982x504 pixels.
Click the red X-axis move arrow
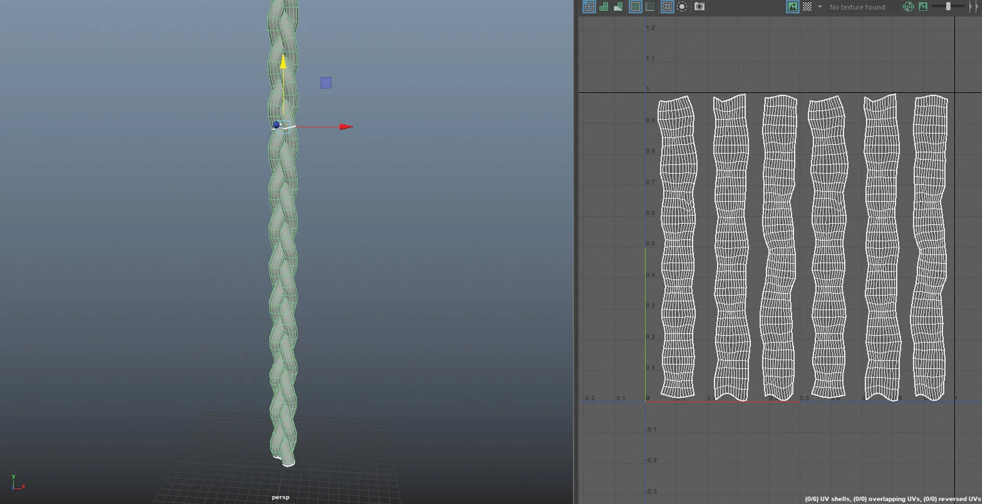(346, 127)
